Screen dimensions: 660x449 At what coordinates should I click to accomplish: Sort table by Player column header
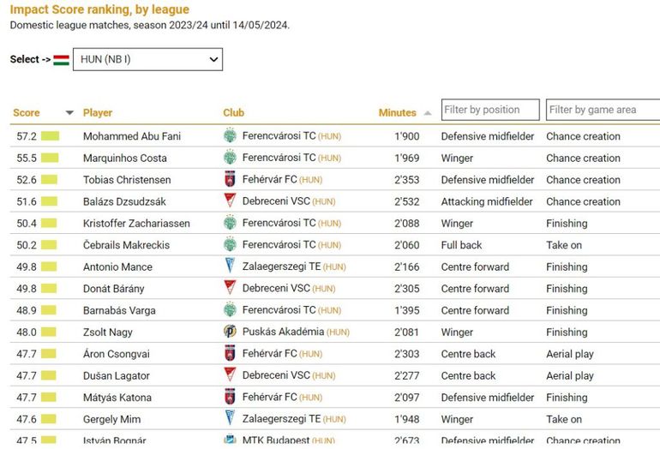98,113
